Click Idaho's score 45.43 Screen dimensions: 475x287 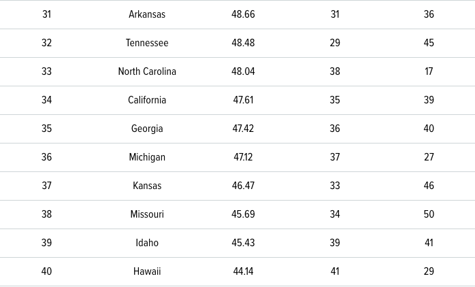[x=243, y=243]
